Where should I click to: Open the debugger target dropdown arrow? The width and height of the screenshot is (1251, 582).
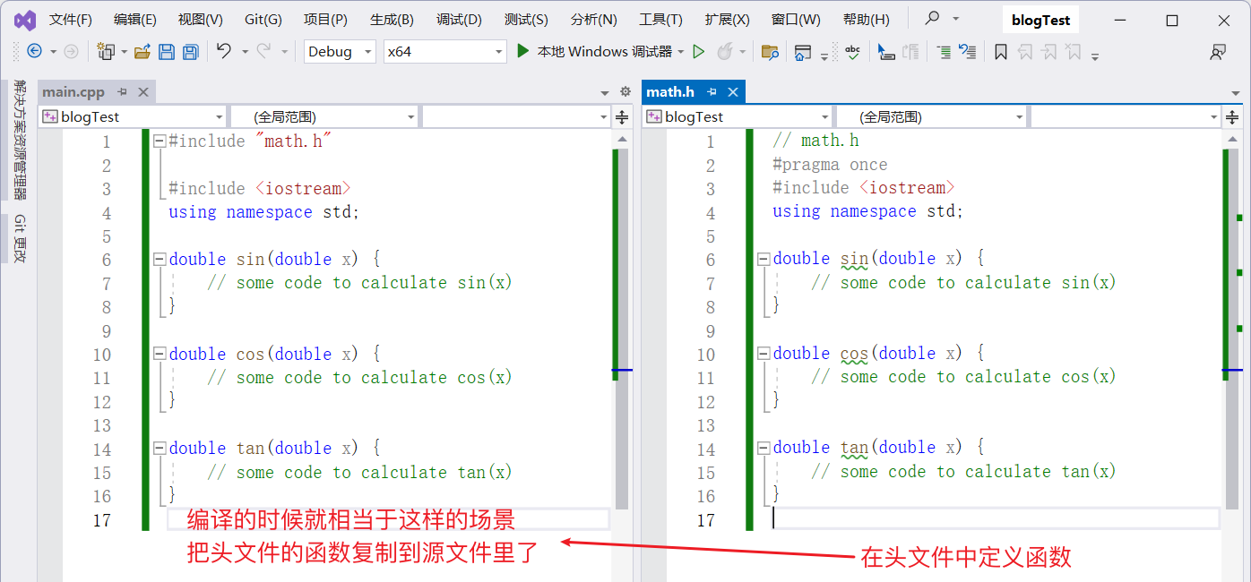681,52
